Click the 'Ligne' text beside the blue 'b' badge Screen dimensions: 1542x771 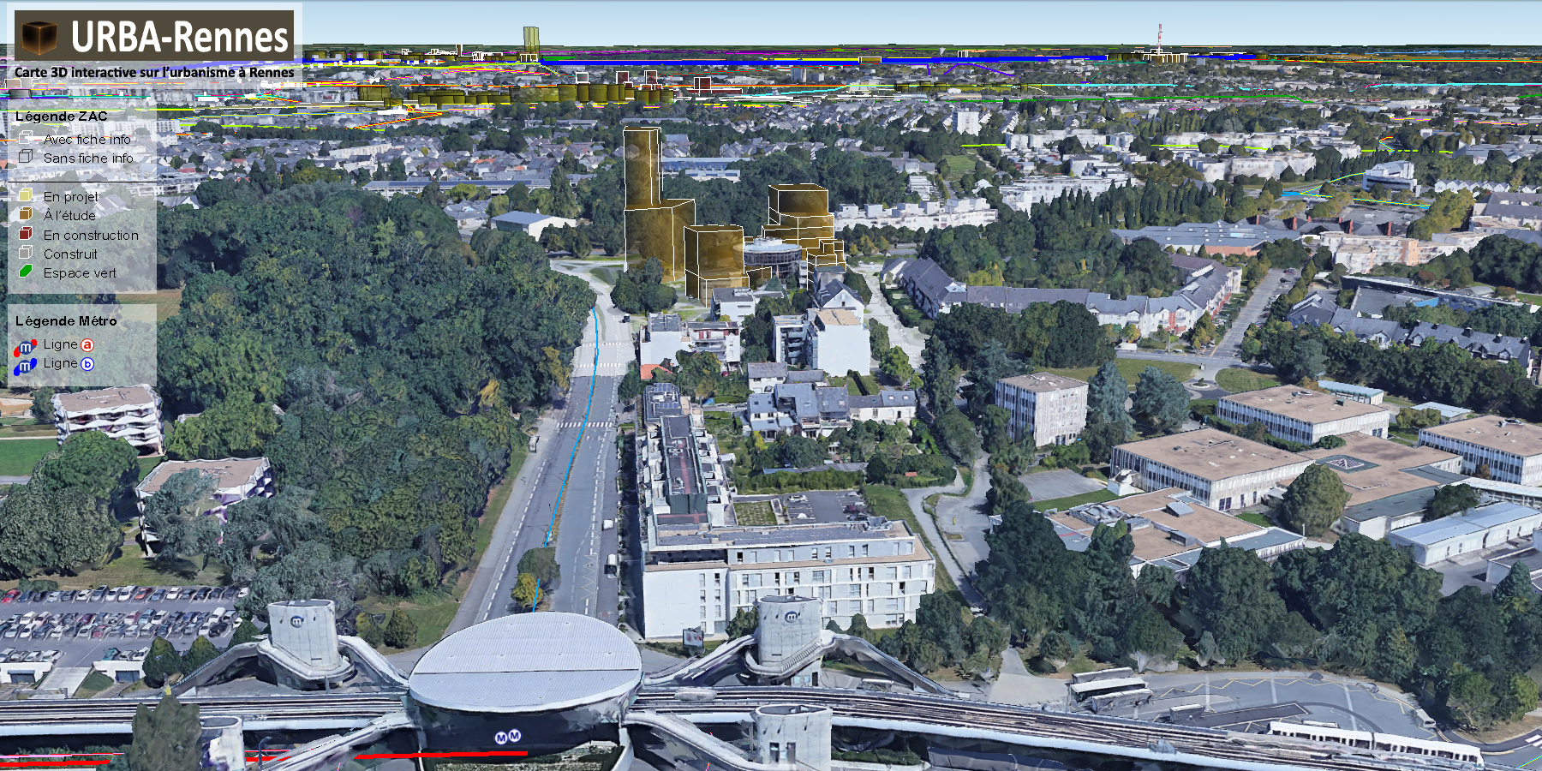click(60, 363)
